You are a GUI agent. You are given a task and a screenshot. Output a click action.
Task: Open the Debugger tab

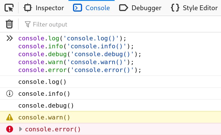point(140,8)
